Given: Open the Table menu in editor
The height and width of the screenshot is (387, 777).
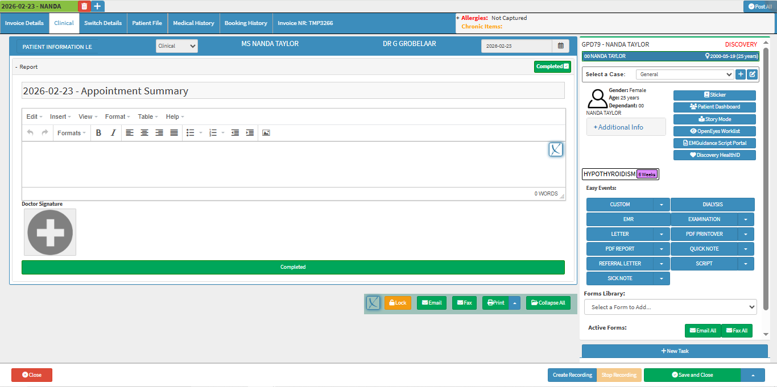Looking at the screenshot, I should click(148, 116).
